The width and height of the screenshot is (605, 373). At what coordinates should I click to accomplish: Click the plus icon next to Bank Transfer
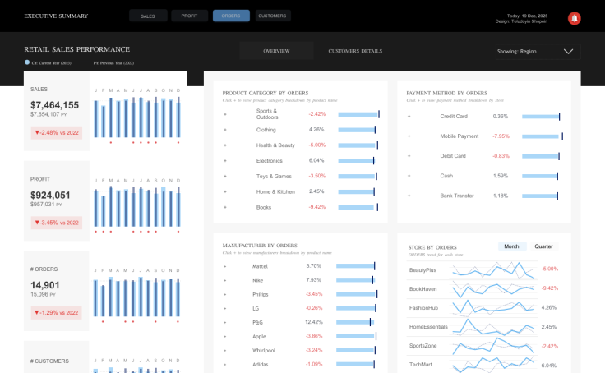pos(409,196)
